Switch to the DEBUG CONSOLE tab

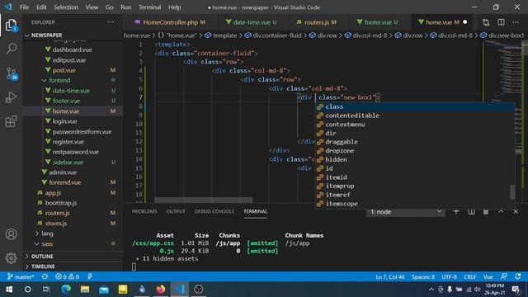(x=214, y=211)
